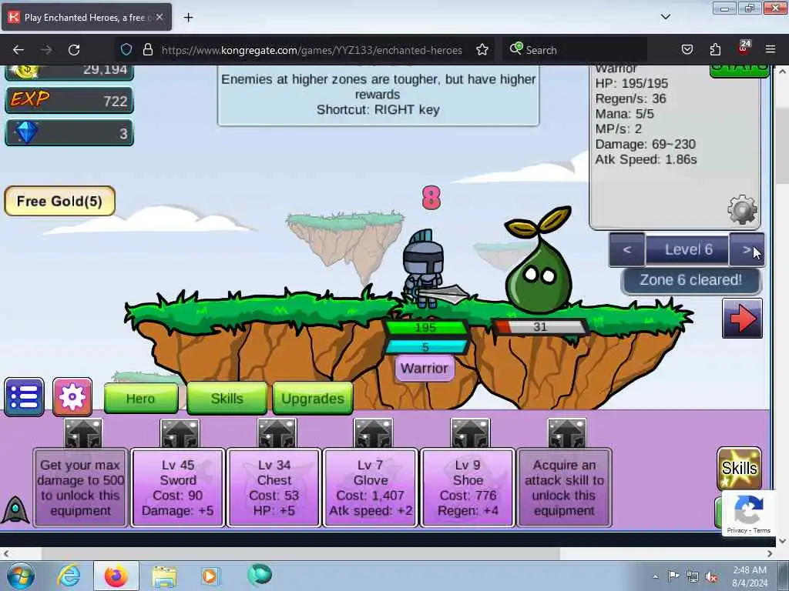Open the ad-blocker icon with badge 24

[x=744, y=48]
